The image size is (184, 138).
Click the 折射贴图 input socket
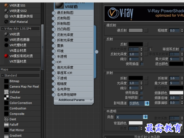(x=54, y=24)
